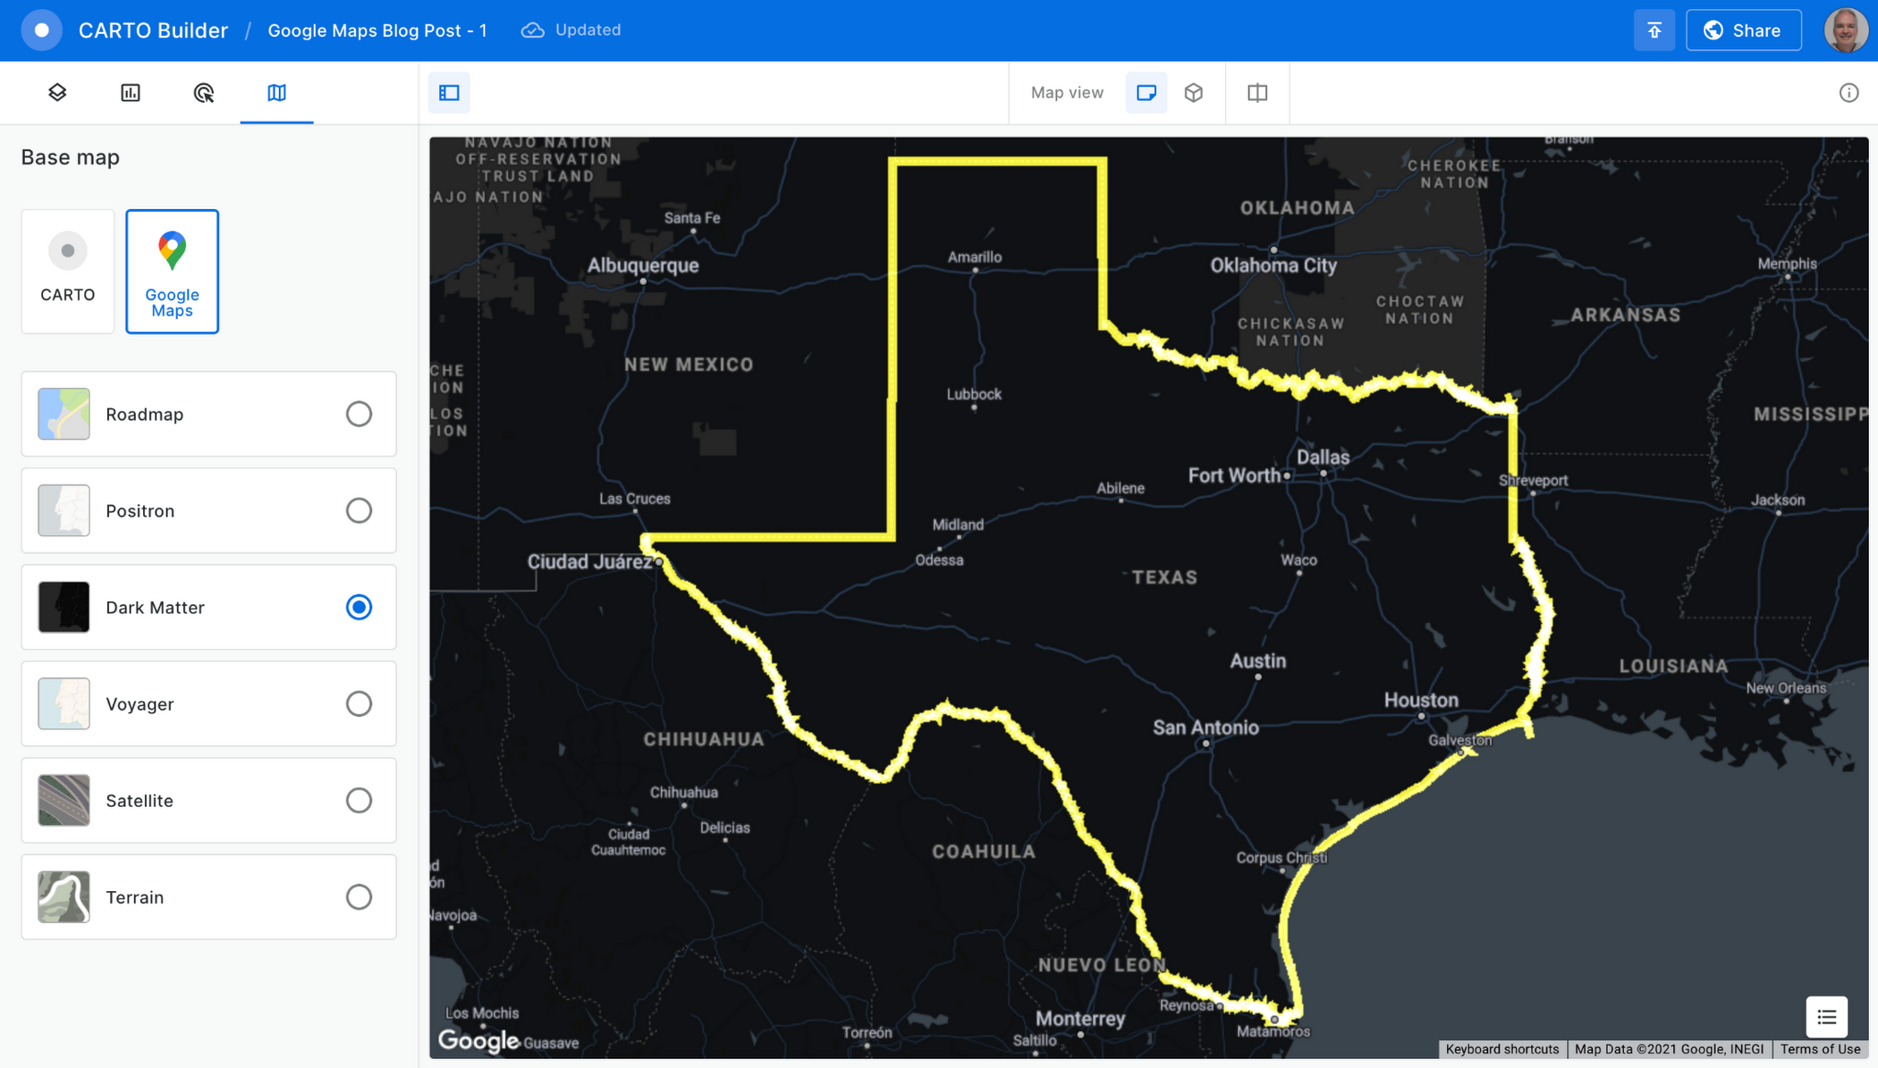Click the Amarillo label on the map

click(975, 257)
